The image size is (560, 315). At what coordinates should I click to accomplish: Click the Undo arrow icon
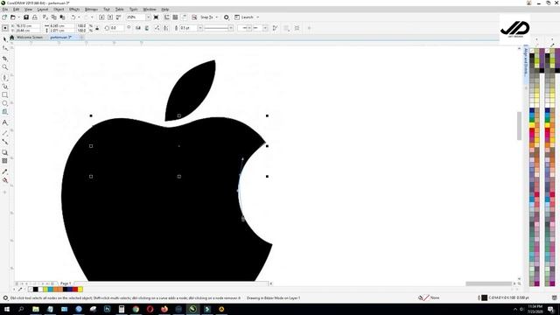pos(73,17)
